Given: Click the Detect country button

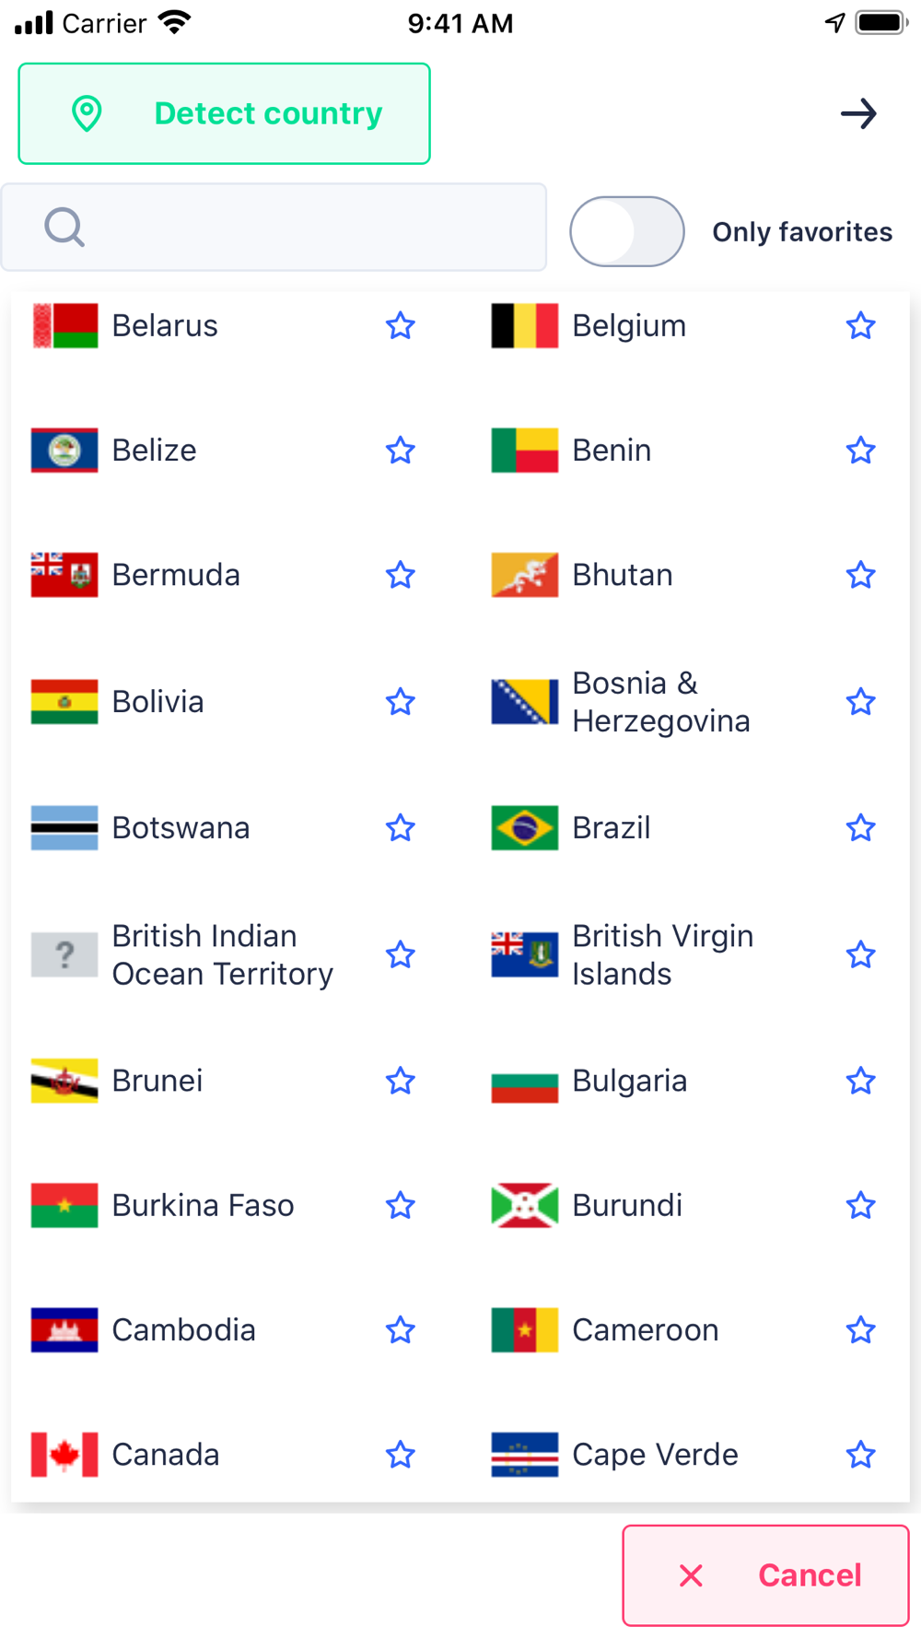Looking at the screenshot, I should point(225,113).
